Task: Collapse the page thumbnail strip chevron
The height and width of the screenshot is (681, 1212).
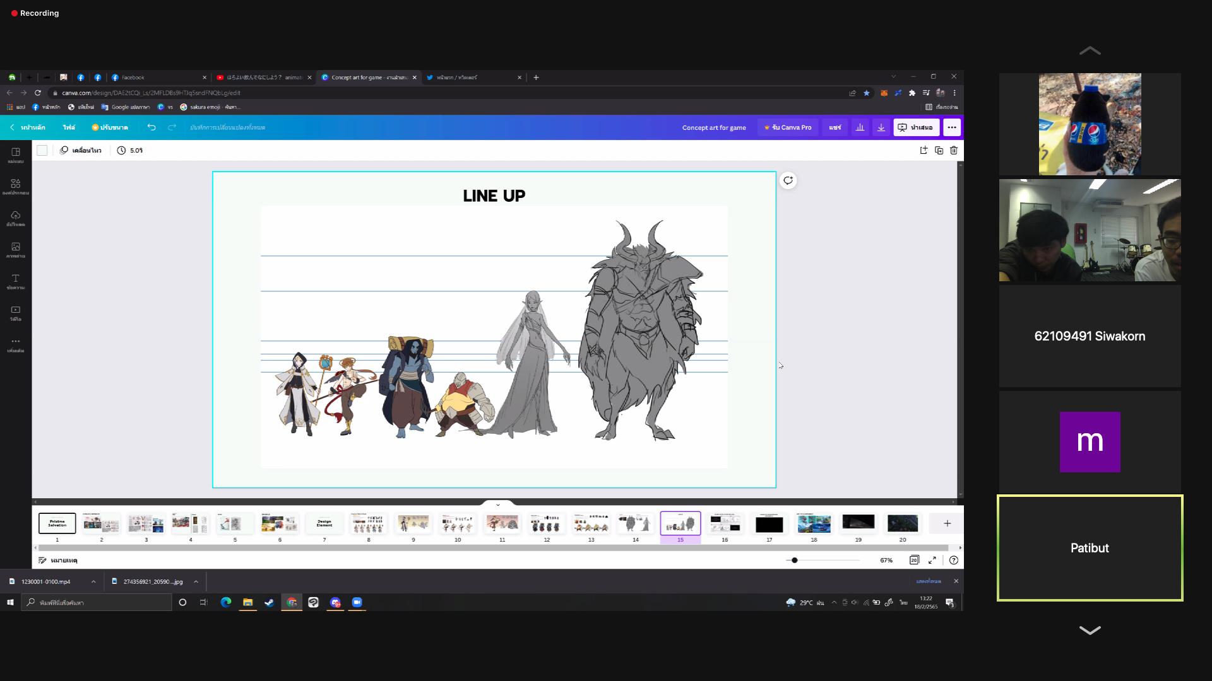Action: 498,504
